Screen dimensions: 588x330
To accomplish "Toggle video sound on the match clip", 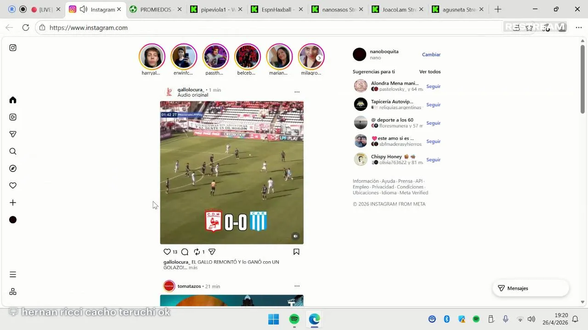I will [x=295, y=236].
